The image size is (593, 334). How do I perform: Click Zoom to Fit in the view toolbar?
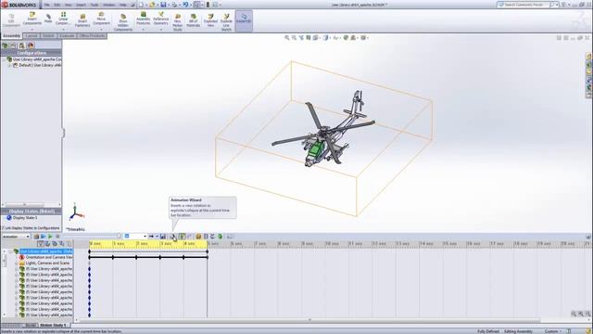(287, 38)
